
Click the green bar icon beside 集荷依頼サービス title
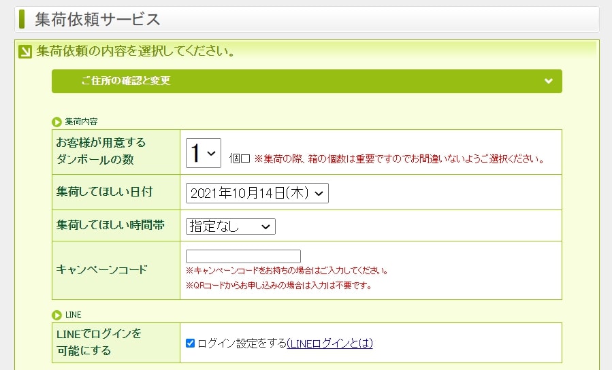click(x=22, y=19)
